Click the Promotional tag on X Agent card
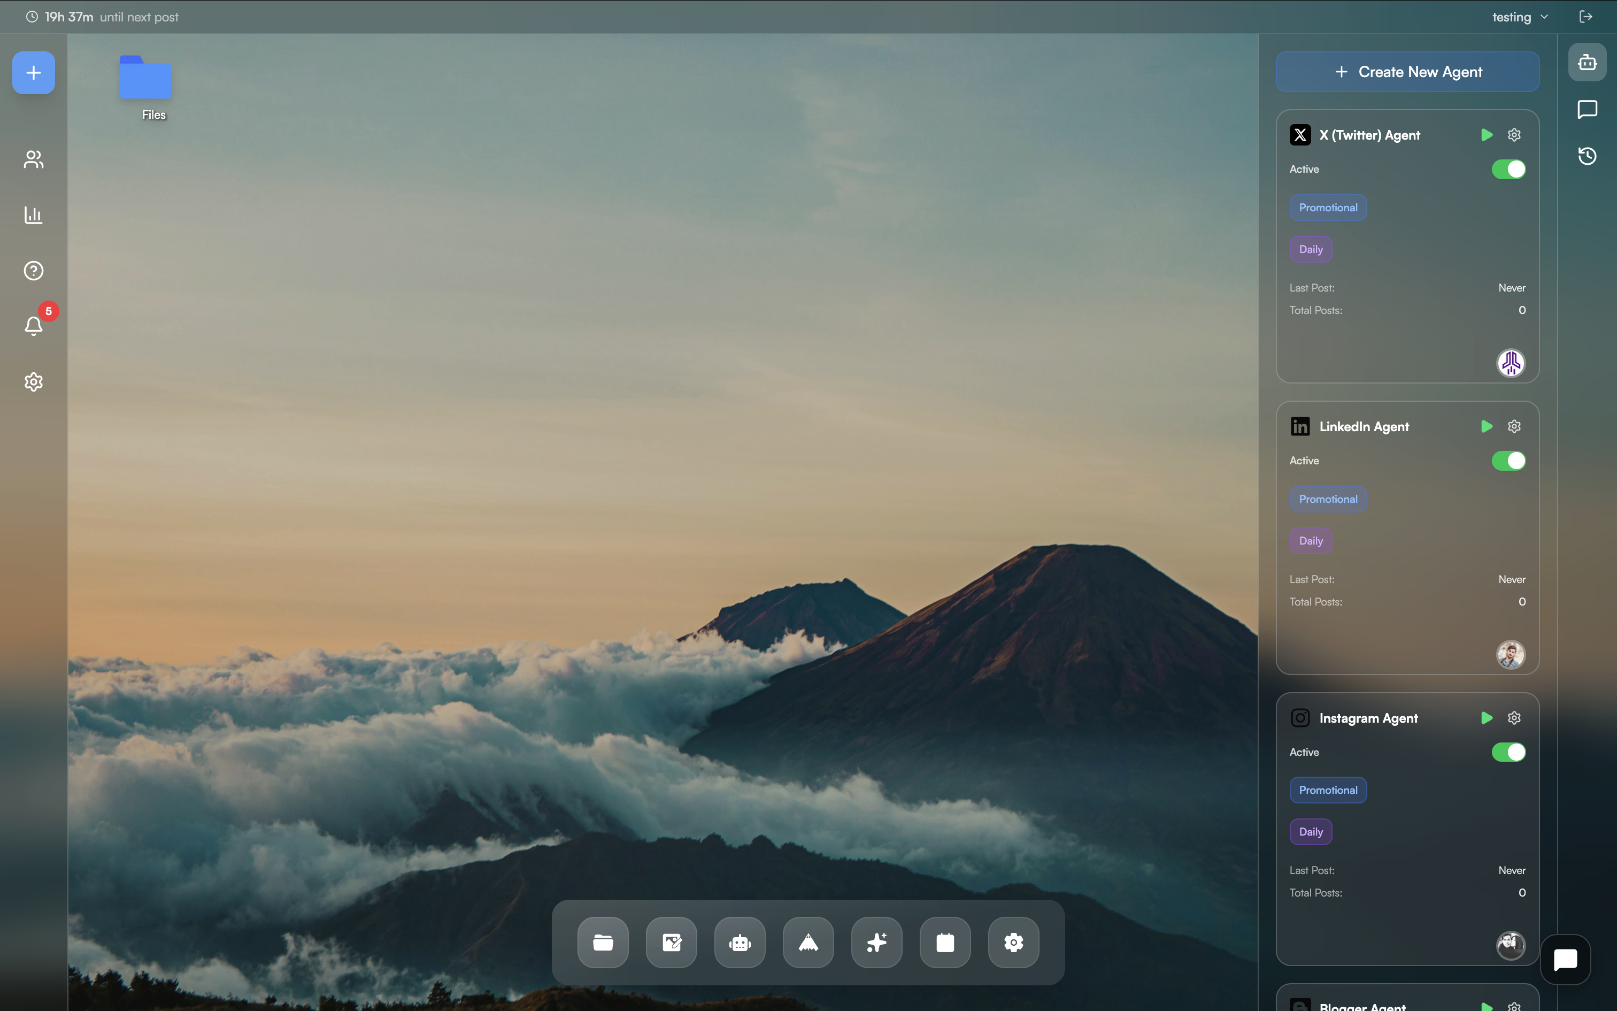The height and width of the screenshot is (1011, 1617). click(x=1328, y=208)
